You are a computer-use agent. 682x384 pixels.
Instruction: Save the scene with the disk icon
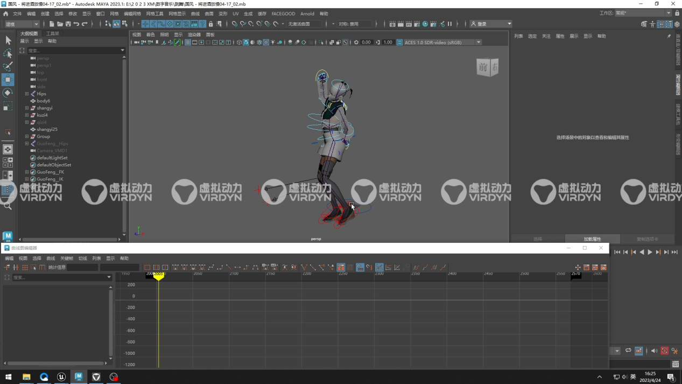pyautogui.click(x=68, y=24)
